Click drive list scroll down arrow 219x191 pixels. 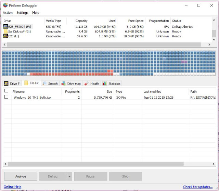pos(214,40)
